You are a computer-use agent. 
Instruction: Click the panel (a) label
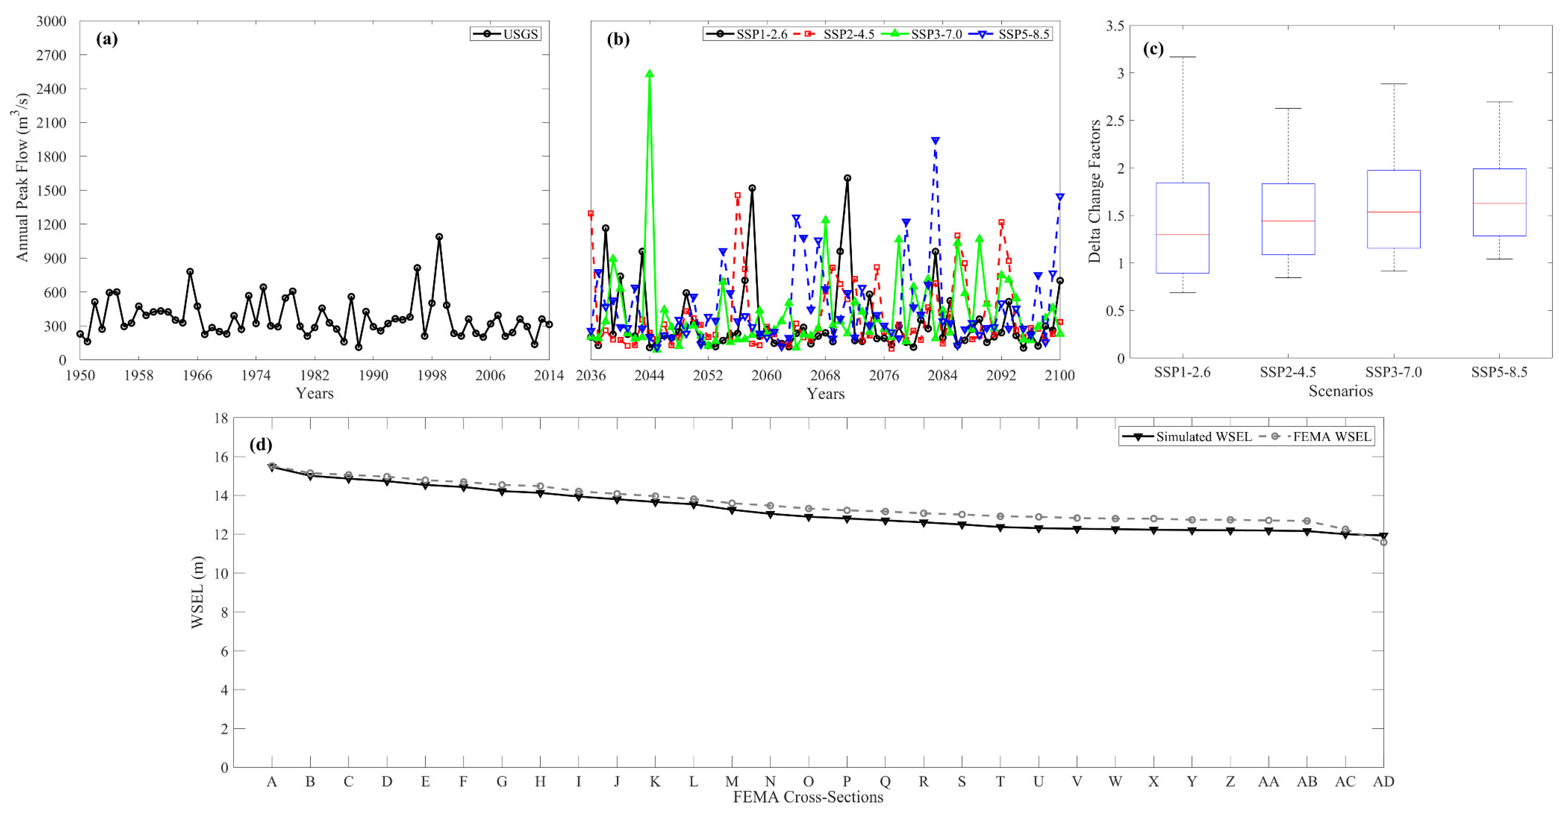click(107, 40)
